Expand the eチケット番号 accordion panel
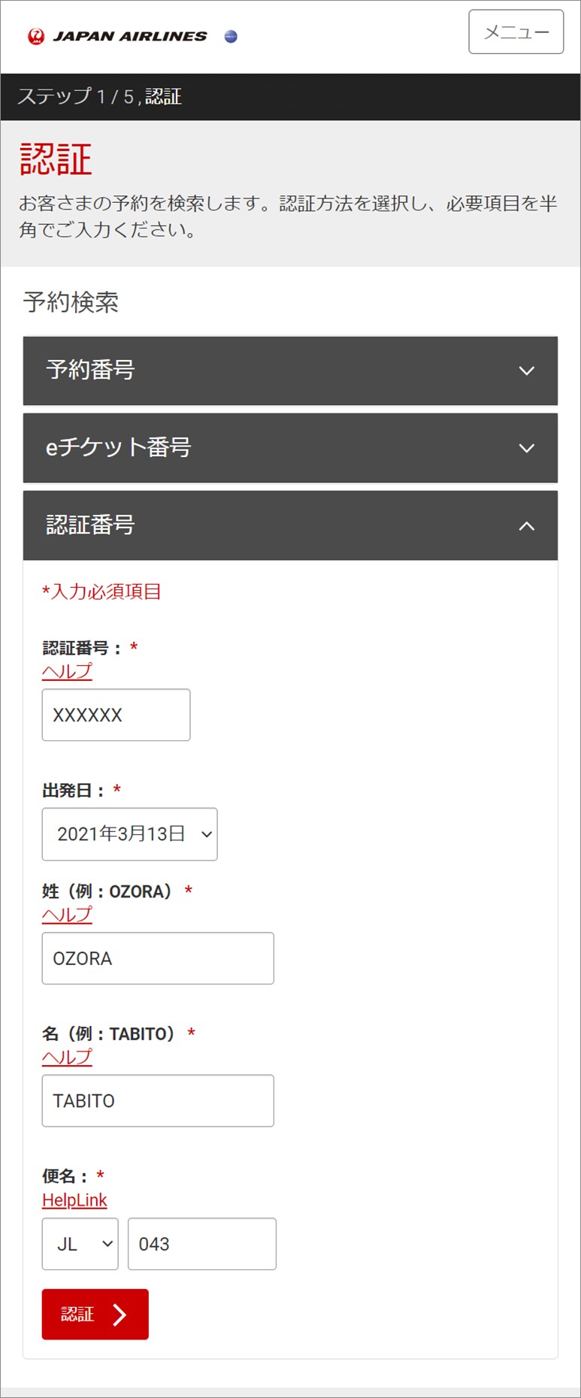This screenshot has width=581, height=1398. (x=290, y=448)
